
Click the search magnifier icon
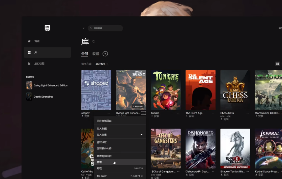(x=91, y=28)
